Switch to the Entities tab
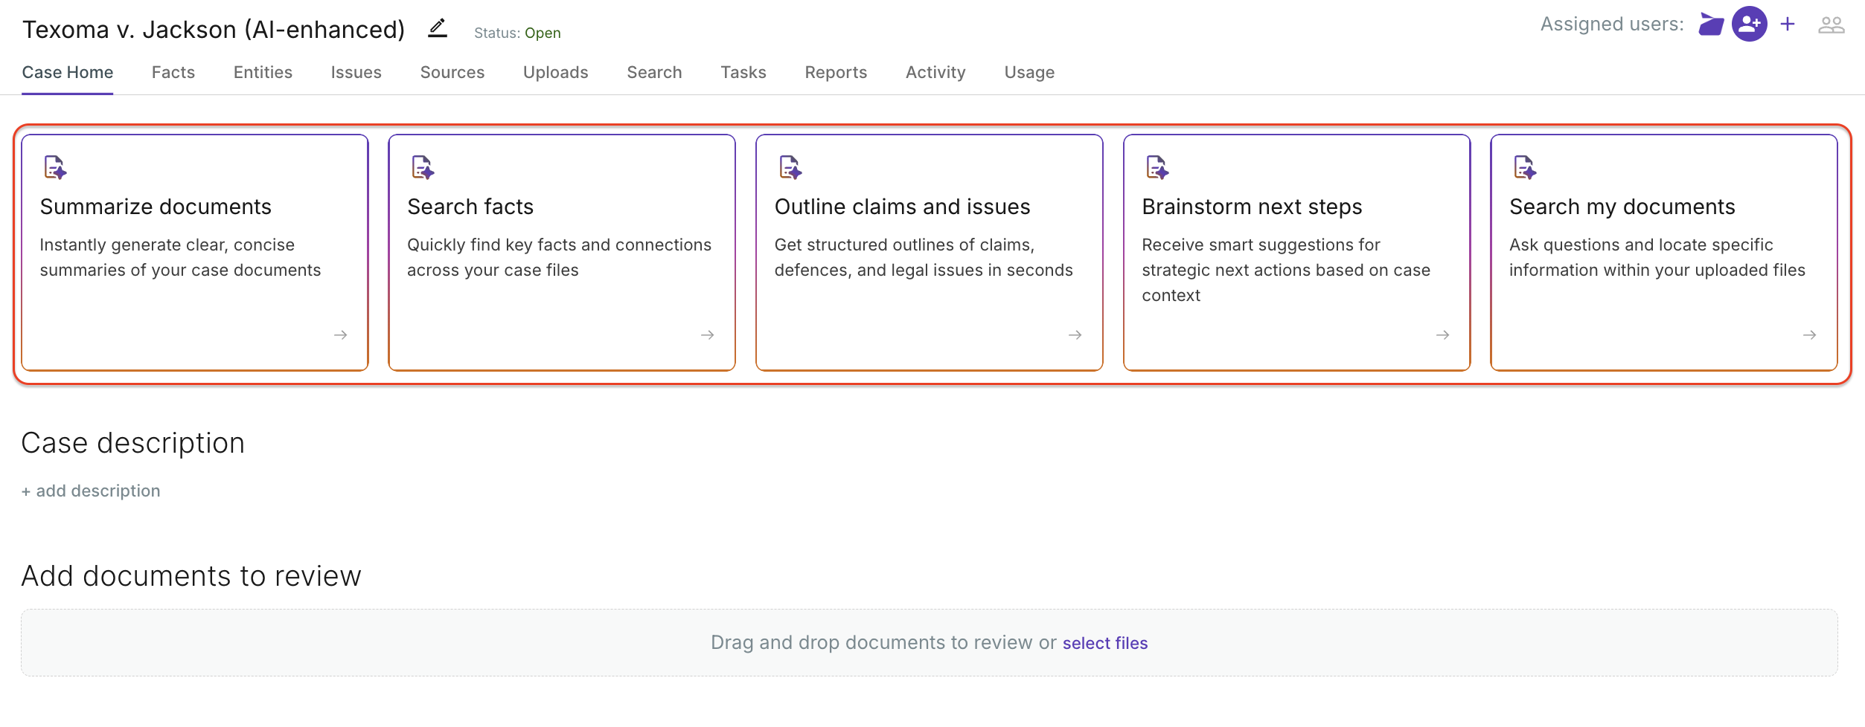The image size is (1865, 727). click(x=263, y=72)
